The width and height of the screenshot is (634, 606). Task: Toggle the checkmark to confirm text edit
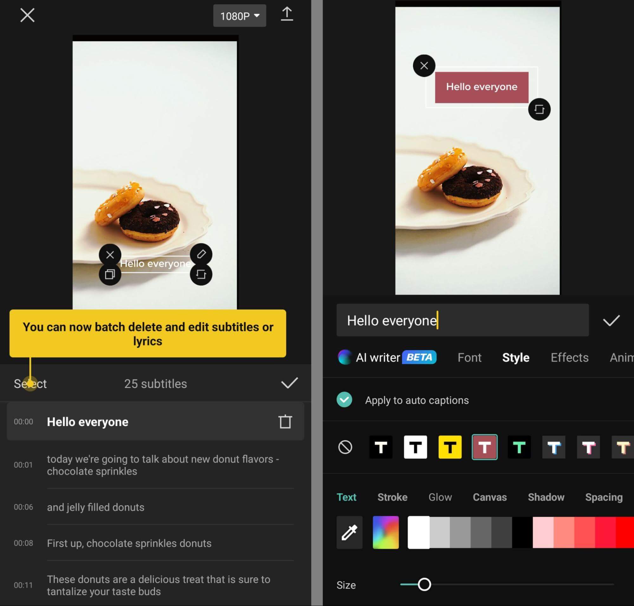tap(611, 320)
